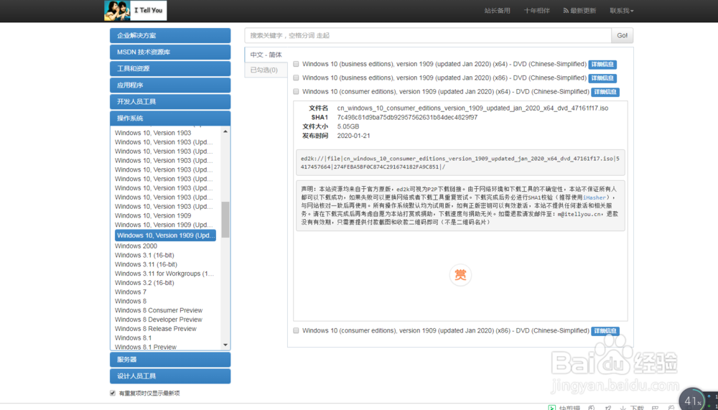Expand the 工具和资源 panel

pos(170,69)
